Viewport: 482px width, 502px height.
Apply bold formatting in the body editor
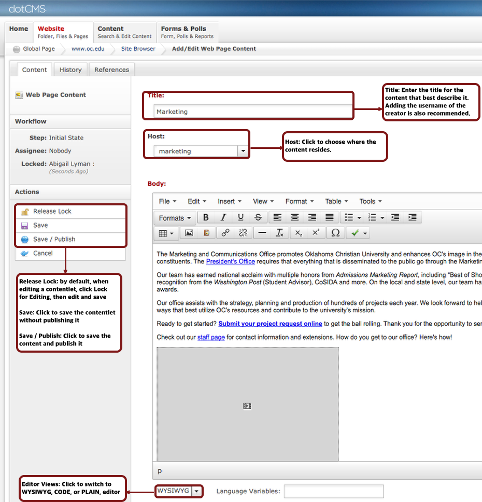[206, 218]
